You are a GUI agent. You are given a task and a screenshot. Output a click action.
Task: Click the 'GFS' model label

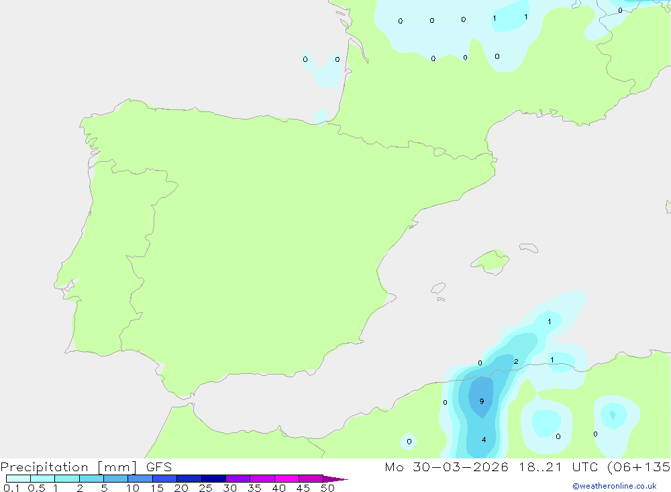(x=159, y=467)
